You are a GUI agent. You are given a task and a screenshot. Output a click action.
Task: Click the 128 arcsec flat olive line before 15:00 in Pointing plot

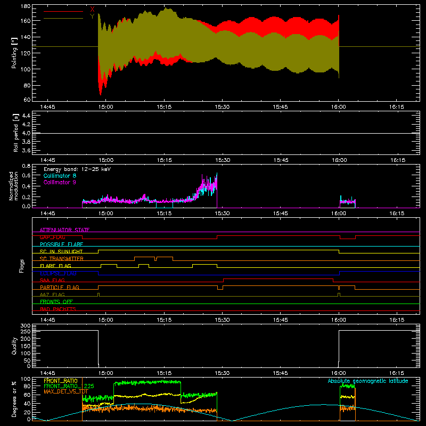coord(65,47)
